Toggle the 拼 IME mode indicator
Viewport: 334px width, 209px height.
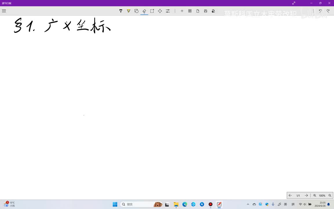[x=293, y=204]
